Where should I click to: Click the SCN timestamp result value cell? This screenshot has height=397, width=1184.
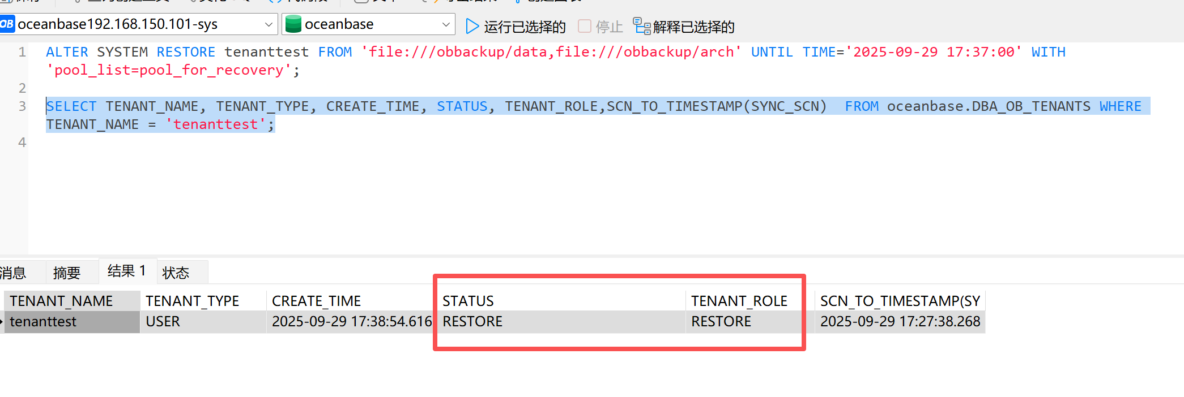900,321
